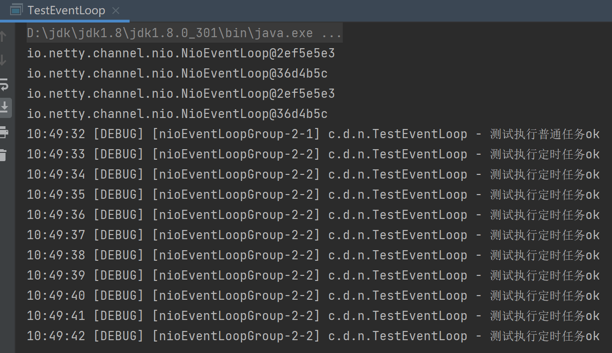Click [DEBUG] level on the 10:49:35 line
This screenshot has width=612, height=353.
tap(119, 195)
